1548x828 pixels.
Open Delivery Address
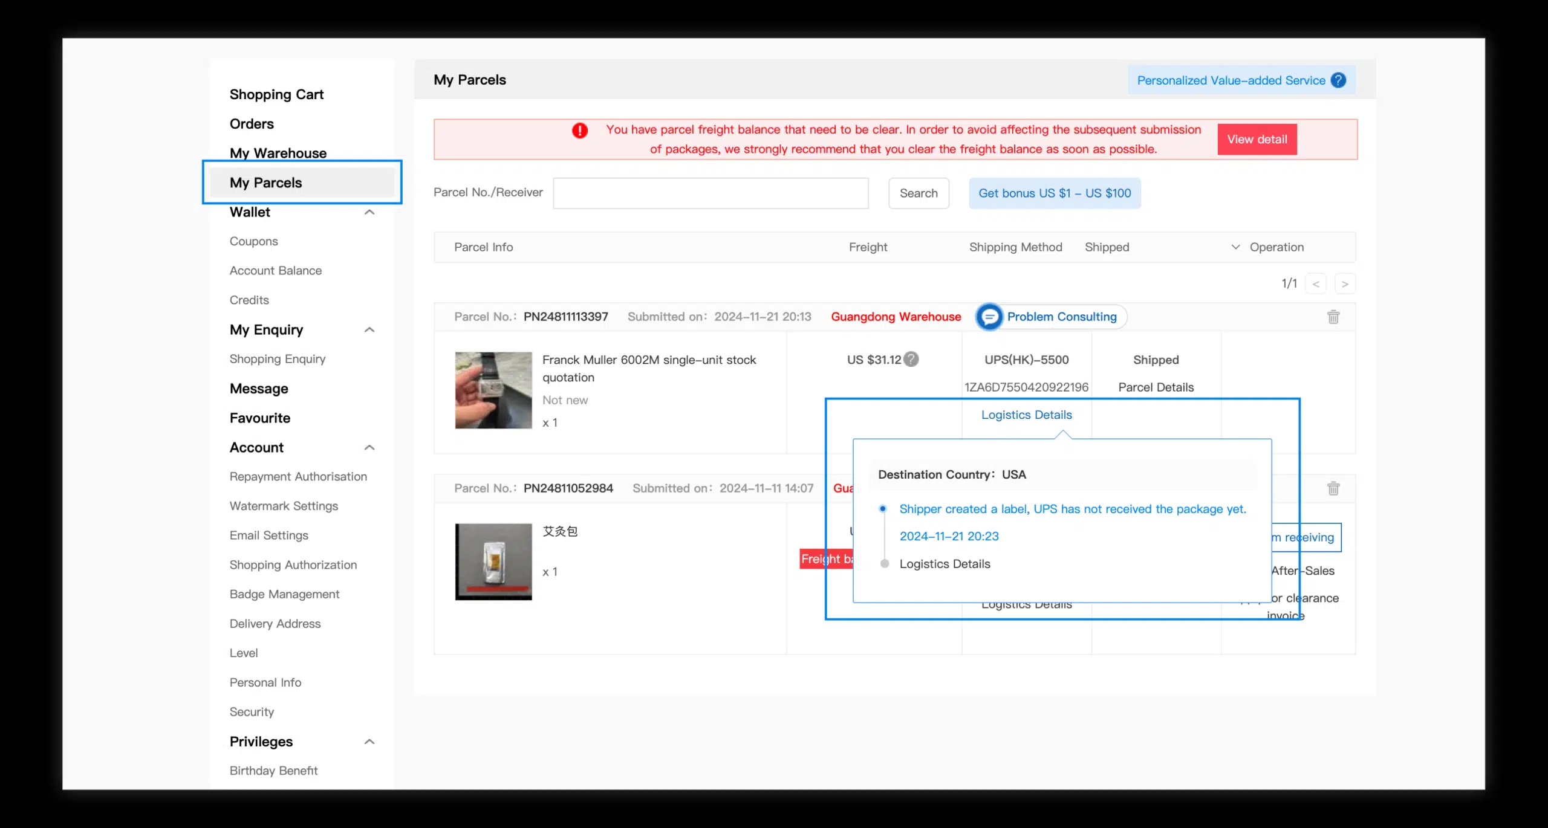point(275,624)
